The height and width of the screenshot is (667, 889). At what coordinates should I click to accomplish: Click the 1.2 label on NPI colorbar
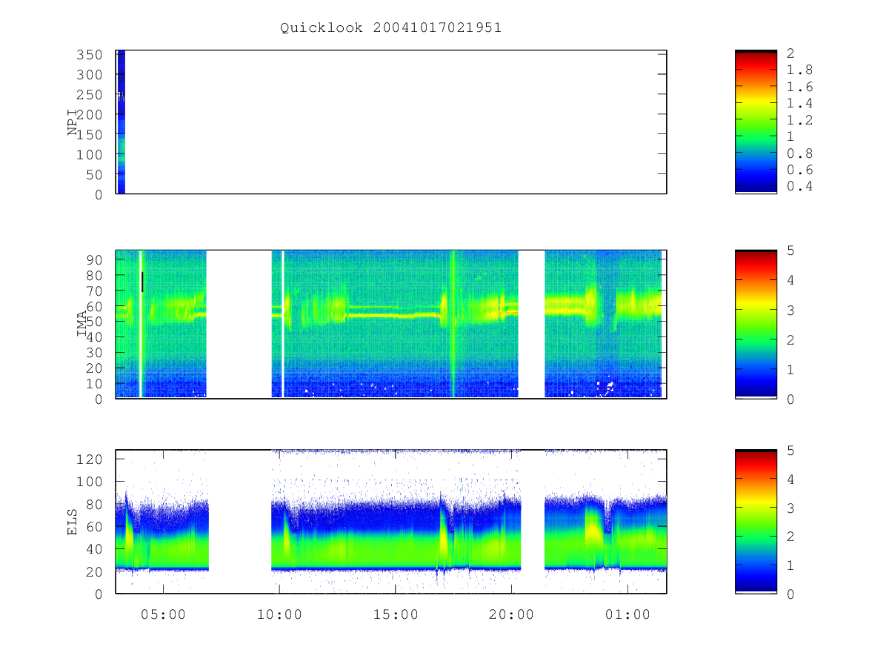pyautogui.click(x=799, y=120)
